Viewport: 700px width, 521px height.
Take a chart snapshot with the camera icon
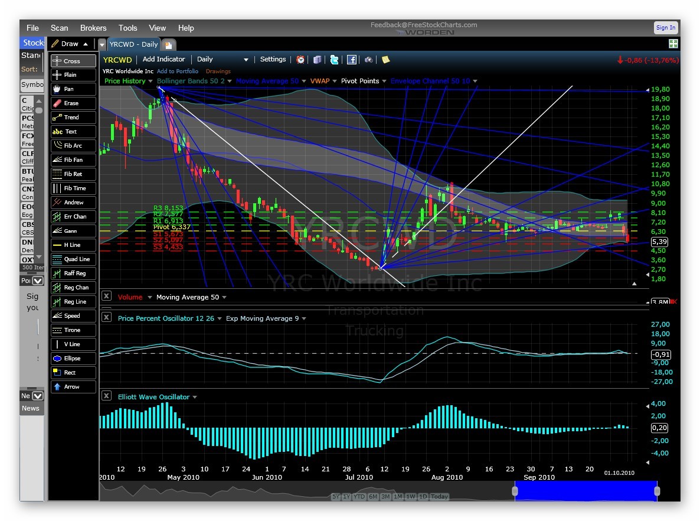(x=368, y=59)
